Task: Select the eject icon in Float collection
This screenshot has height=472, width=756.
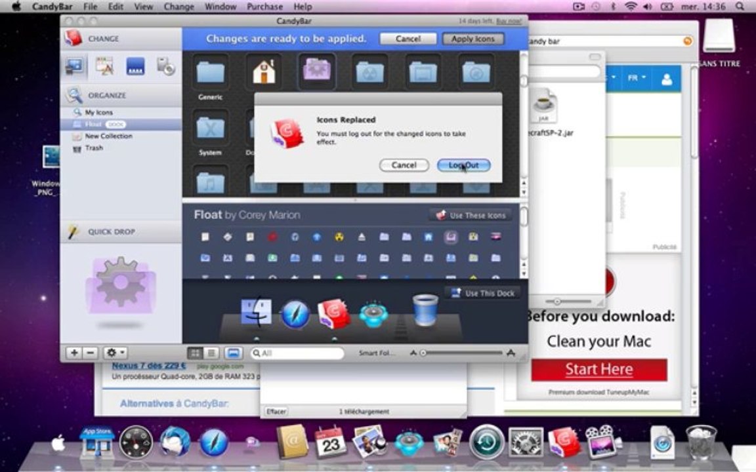Action: [x=362, y=237]
